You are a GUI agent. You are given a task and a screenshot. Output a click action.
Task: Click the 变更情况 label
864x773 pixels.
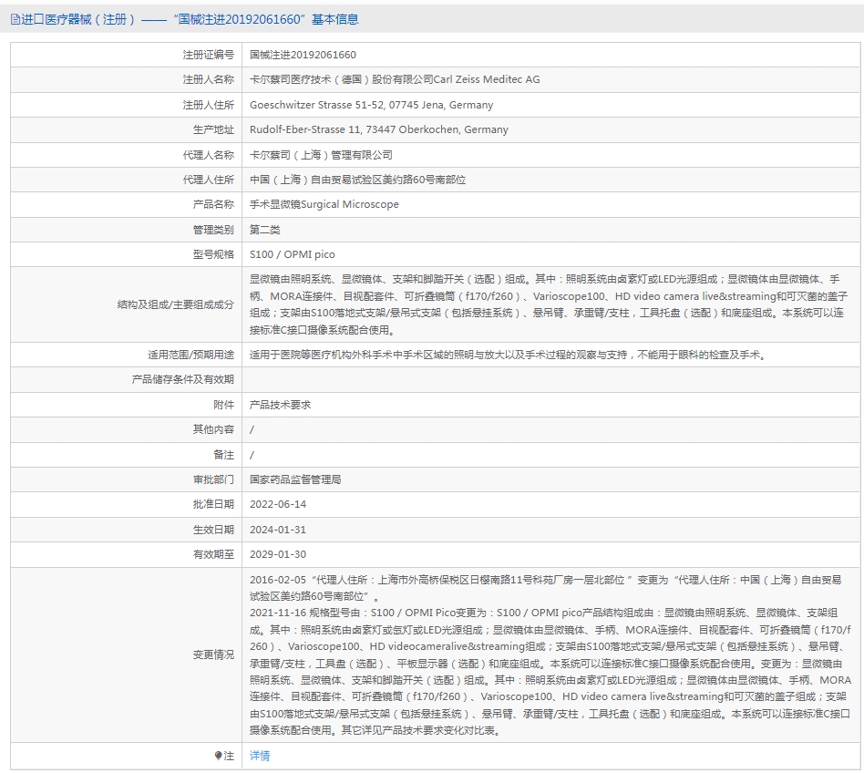click(x=213, y=655)
